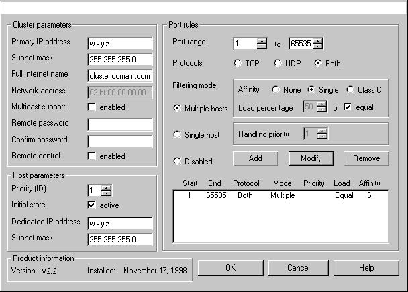This screenshot has height=292, width=408.
Task: Remove the selected port rule
Action: click(x=366, y=158)
